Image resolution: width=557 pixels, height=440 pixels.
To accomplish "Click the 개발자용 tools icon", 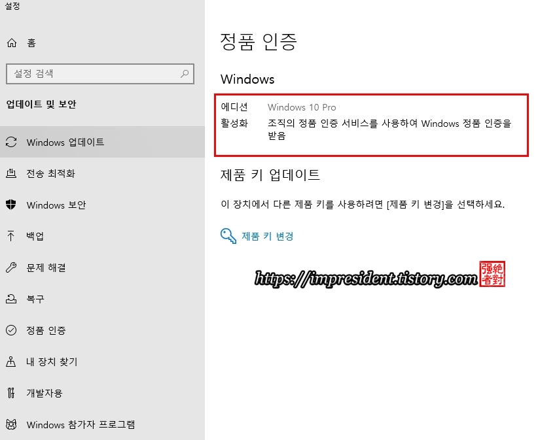I will [x=11, y=393].
